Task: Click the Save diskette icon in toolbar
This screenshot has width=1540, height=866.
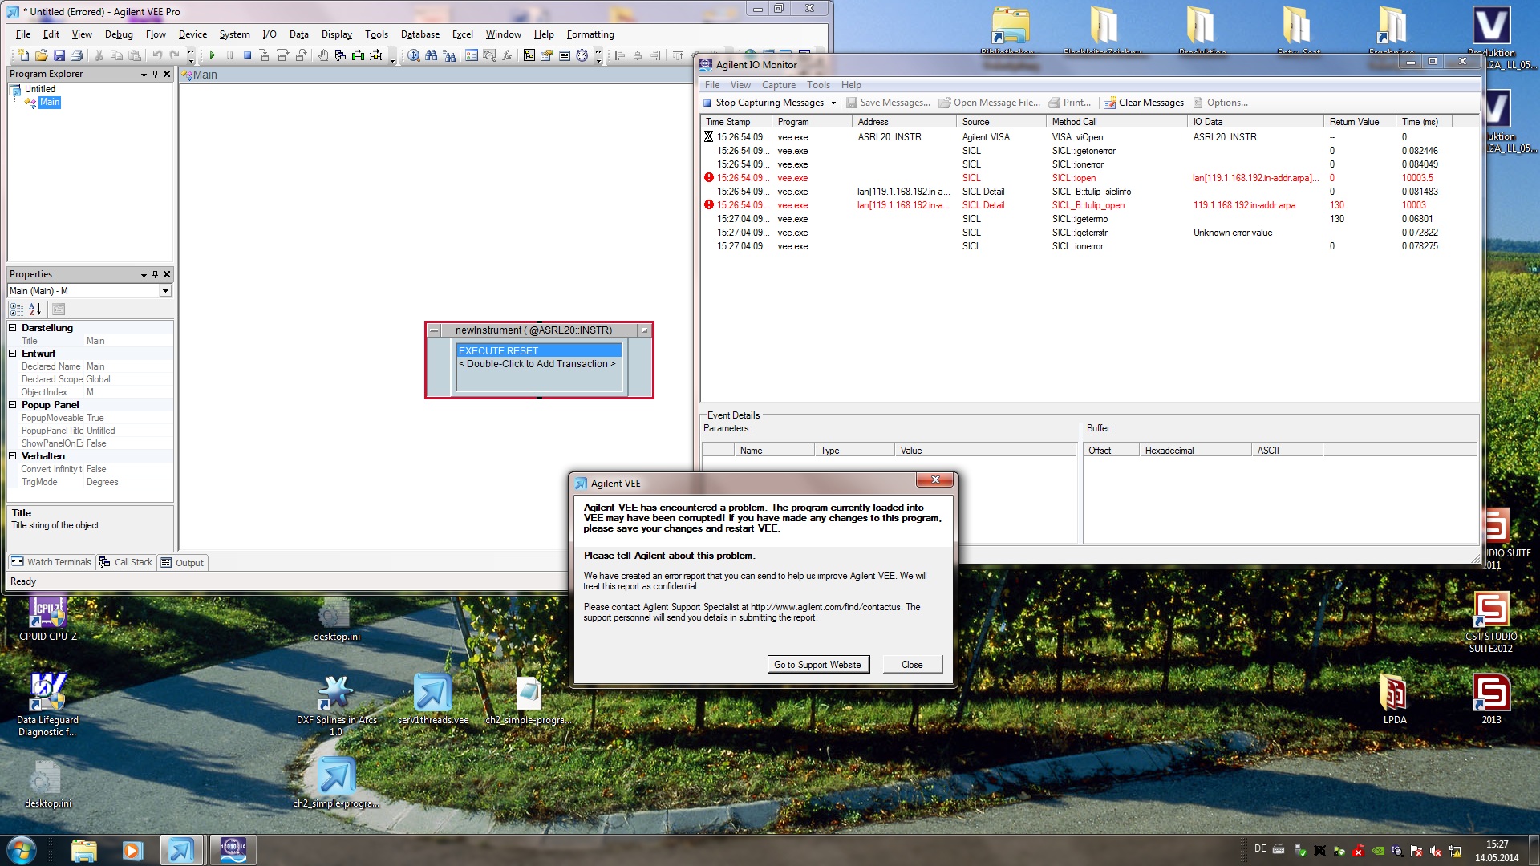Action: [59, 55]
